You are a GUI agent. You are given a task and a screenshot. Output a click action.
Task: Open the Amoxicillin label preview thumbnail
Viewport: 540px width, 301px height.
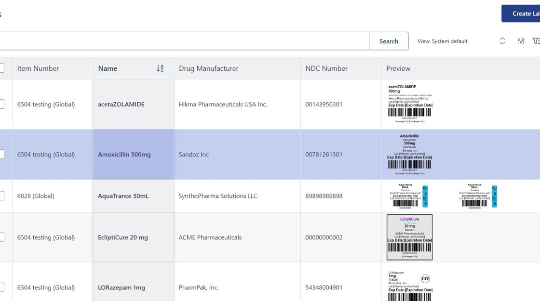409,154
